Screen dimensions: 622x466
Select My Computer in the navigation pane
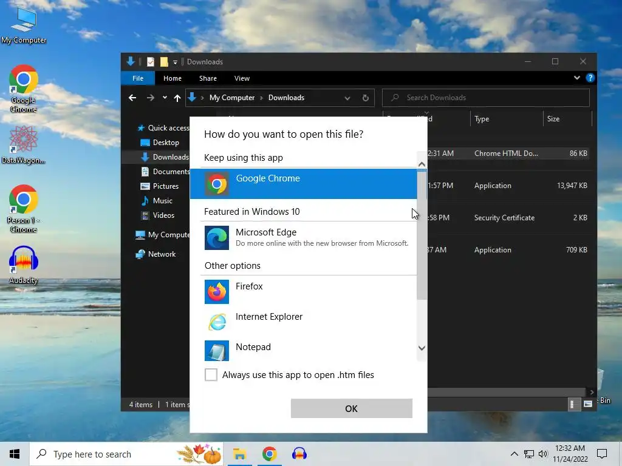pos(163,235)
